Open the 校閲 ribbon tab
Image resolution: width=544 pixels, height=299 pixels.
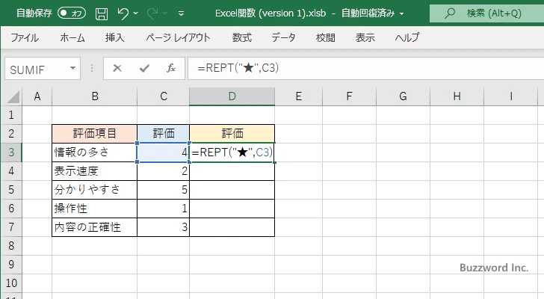click(x=326, y=37)
